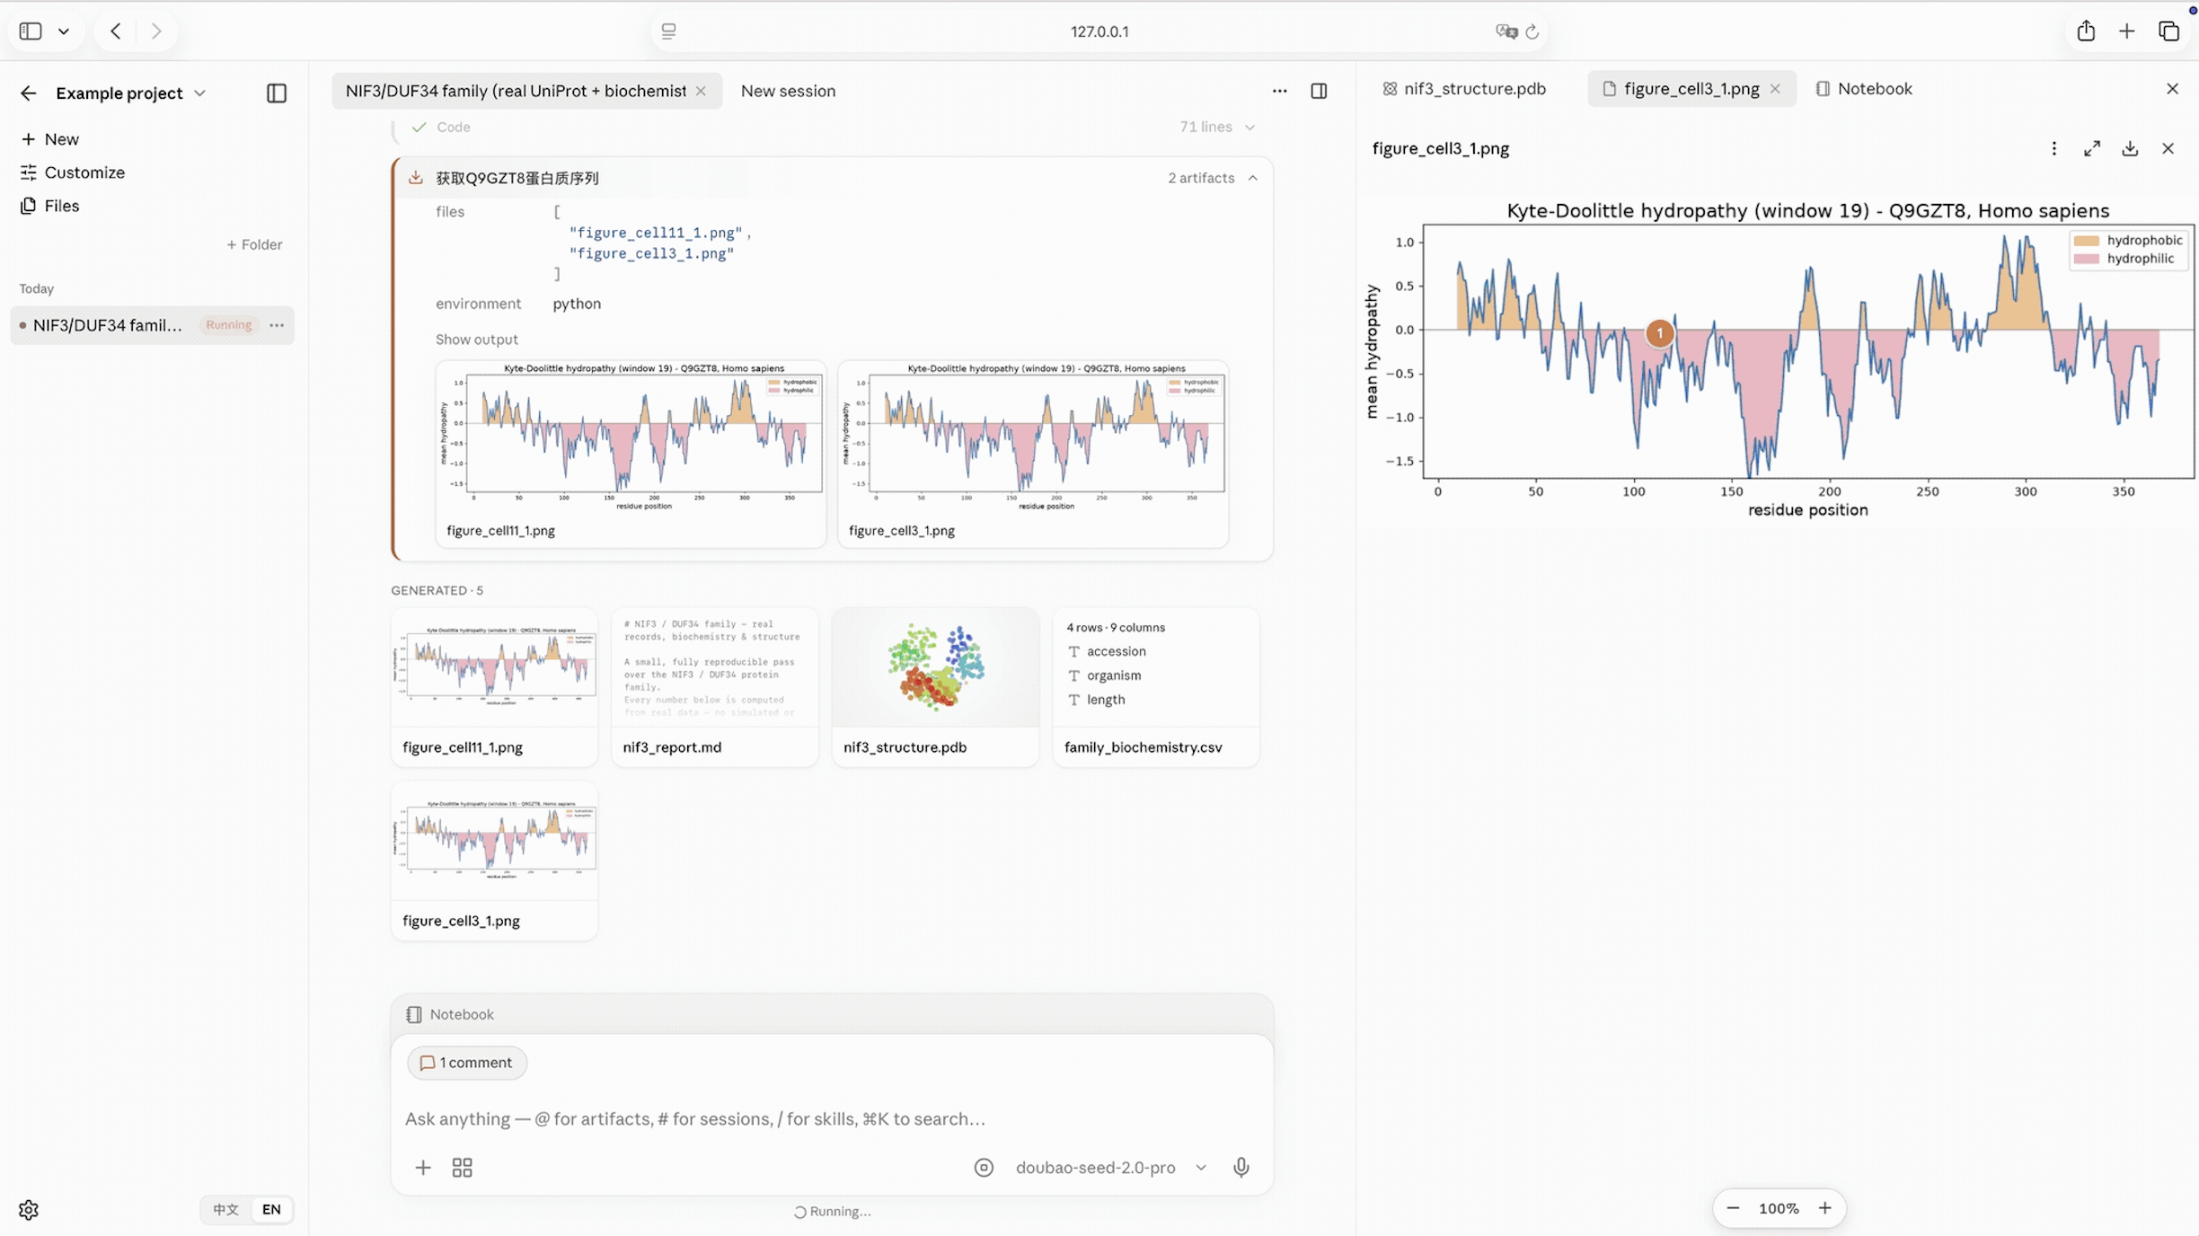Focus the Ask anything input field
Screen dimensions: 2199x1236
(x=832, y=1119)
